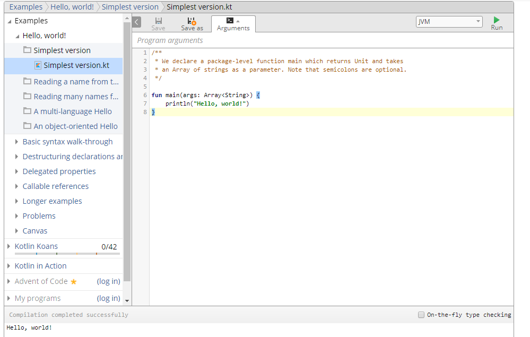Expand the Problems node

(x=16, y=216)
